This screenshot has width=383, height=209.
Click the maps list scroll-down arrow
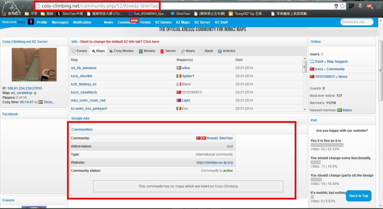(x=305, y=110)
